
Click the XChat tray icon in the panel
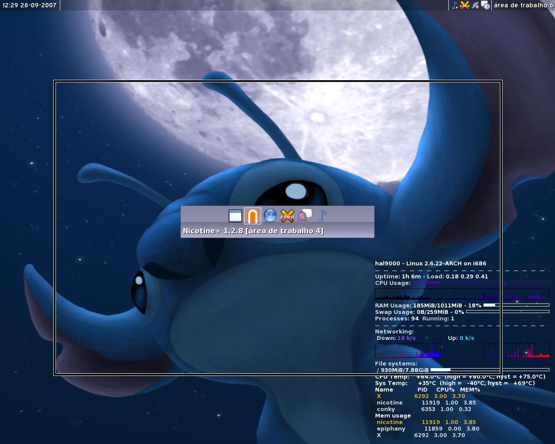465,5
